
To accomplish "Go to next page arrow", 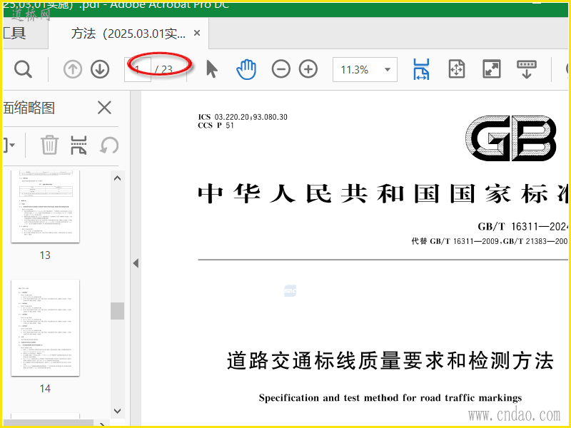I will [x=100, y=69].
